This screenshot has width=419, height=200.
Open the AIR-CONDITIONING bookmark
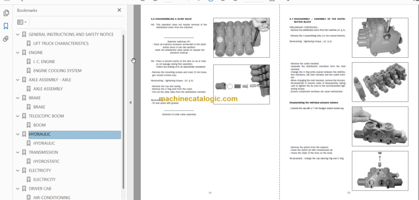click(x=52, y=198)
